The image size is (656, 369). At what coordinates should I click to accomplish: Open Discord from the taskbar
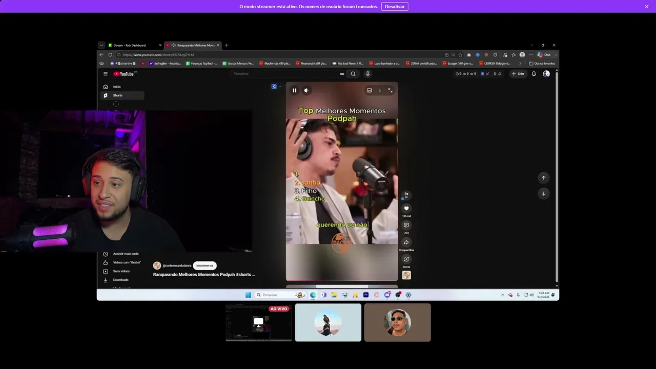point(387,295)
